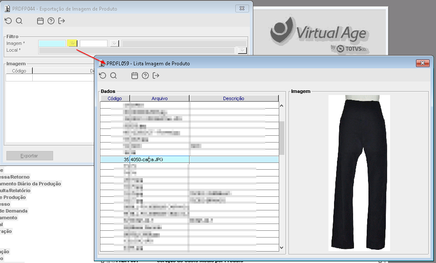Click lookup button after second Imagem field
Viewport: 436px width, 263px height.
114,43
